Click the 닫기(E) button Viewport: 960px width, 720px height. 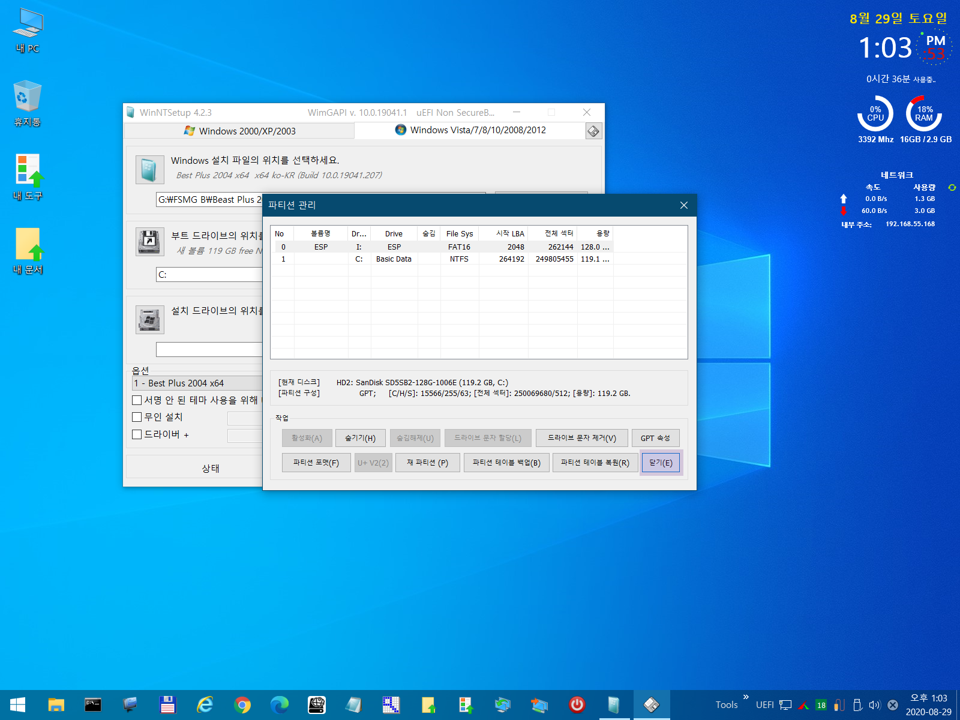click(661, 463)
